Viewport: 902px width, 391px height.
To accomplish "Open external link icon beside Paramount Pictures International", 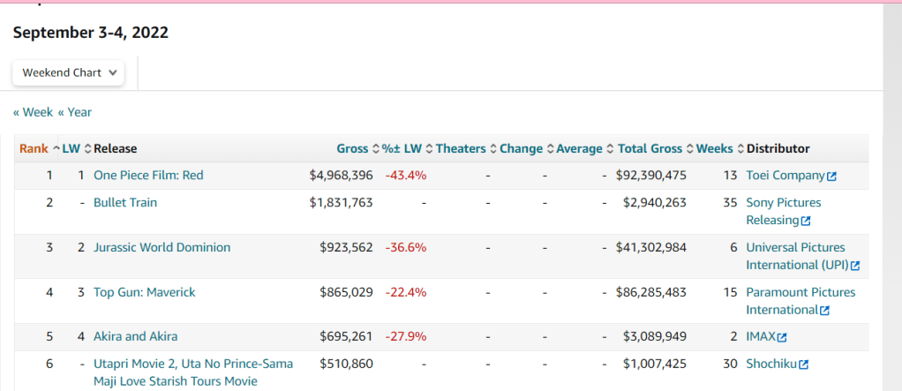I will pyautogui.click(x=824, y=311).
